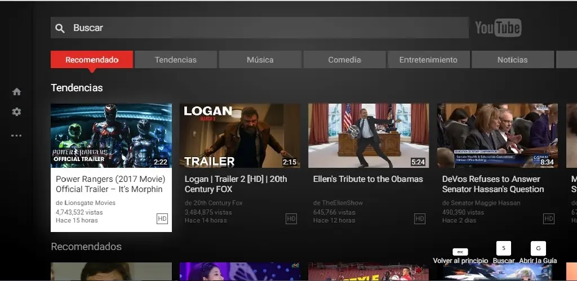Play the Ellen's Tribute Obama thumbnail

[369, 136]
